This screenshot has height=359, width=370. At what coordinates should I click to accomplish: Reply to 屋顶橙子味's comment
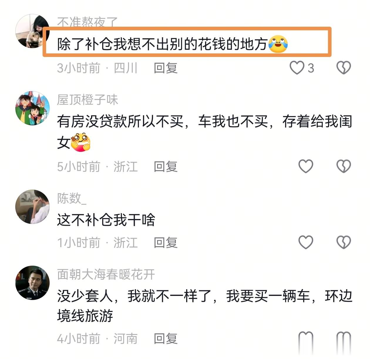tap(166, 167)
